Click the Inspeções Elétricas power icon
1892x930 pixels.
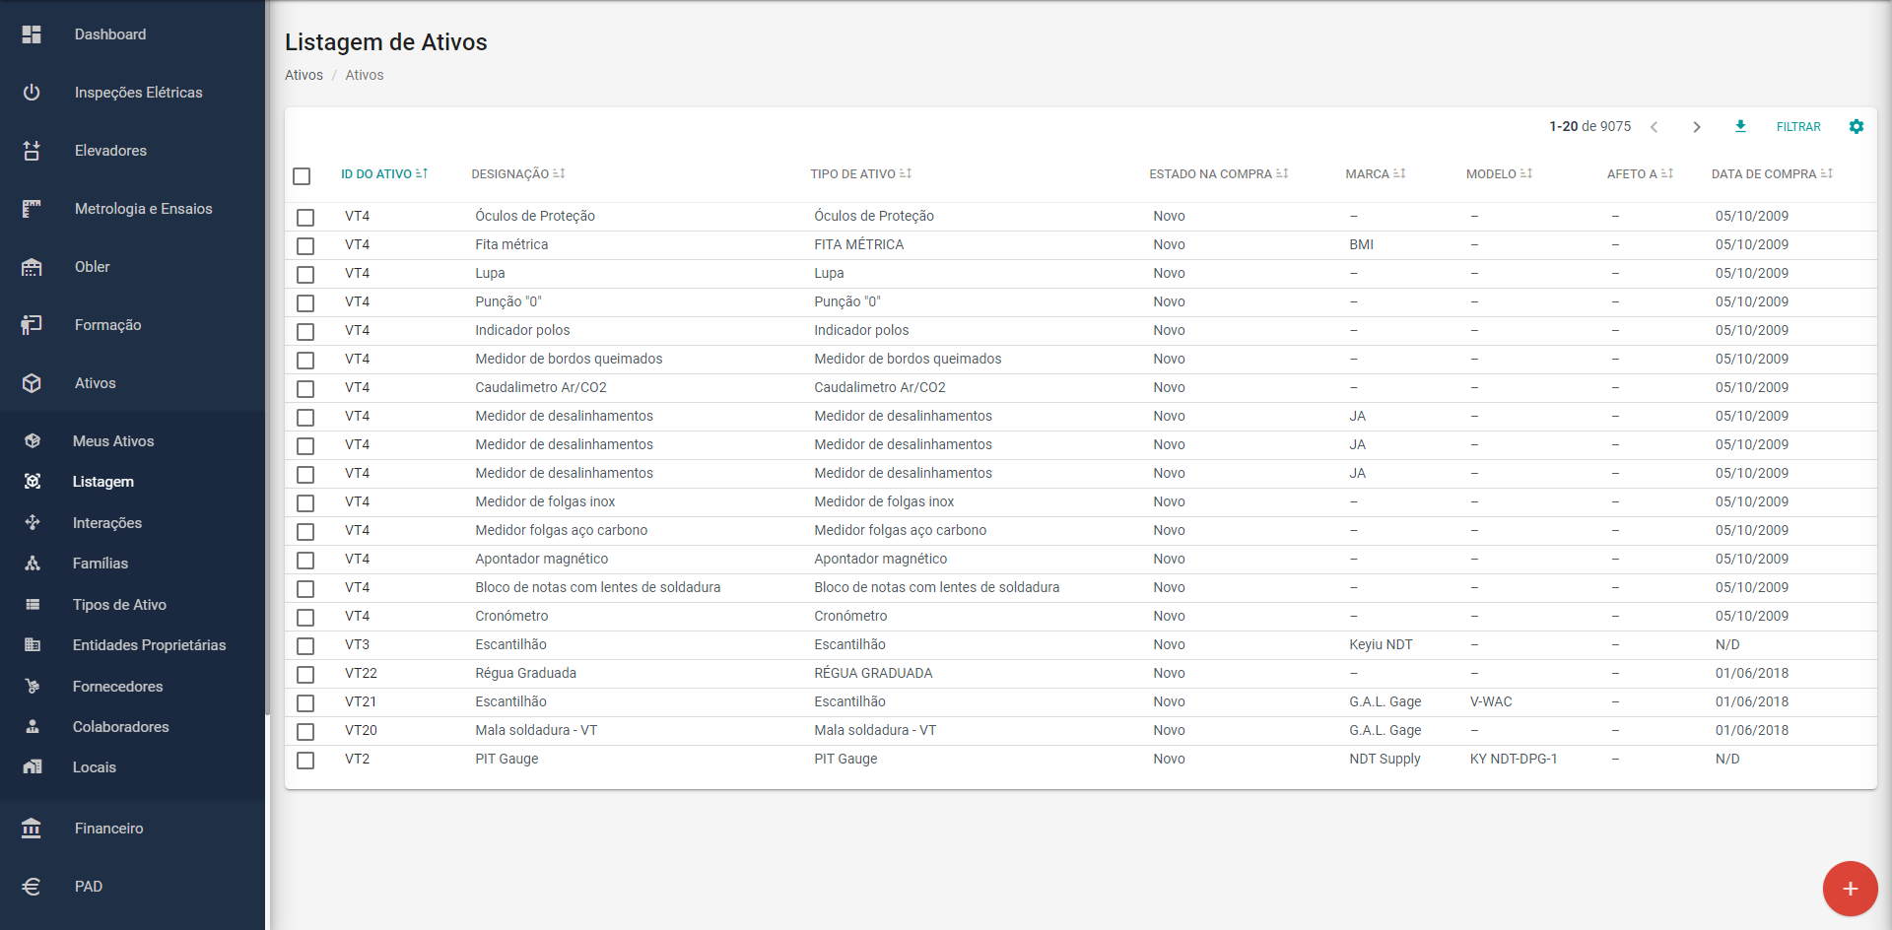32,93
